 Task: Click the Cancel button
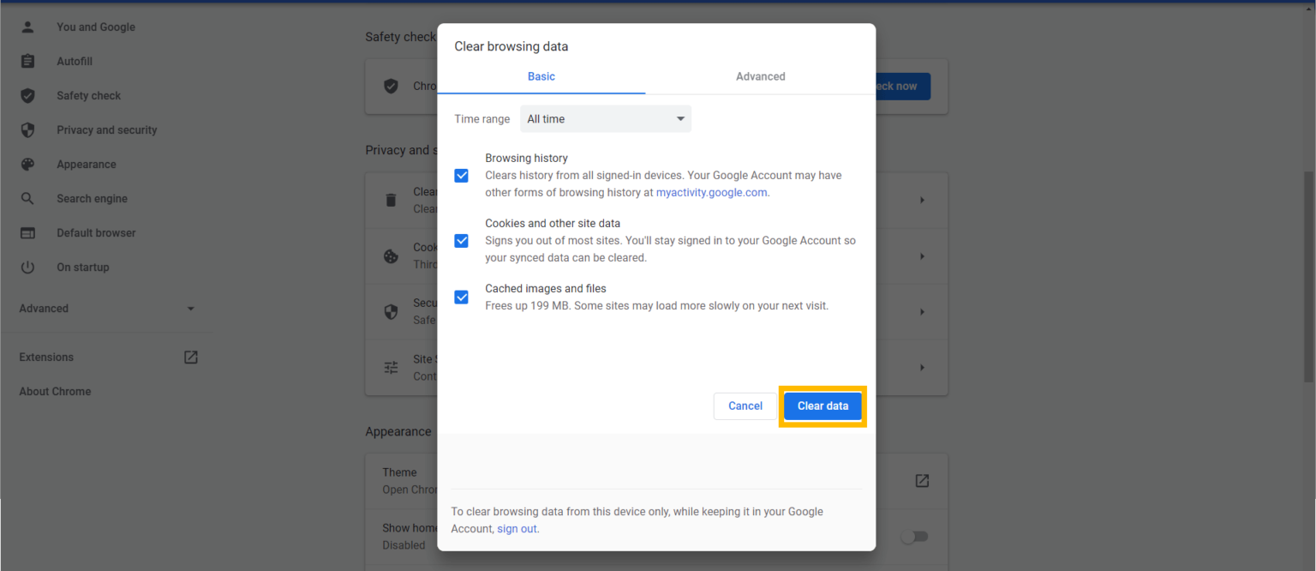click(x=745, y=406)
